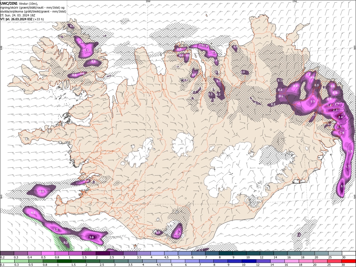Click the 'slydda/snjókoma' legend description line
Image resolution: width=356 pixels, height=267 pixels.
point(33,11)
